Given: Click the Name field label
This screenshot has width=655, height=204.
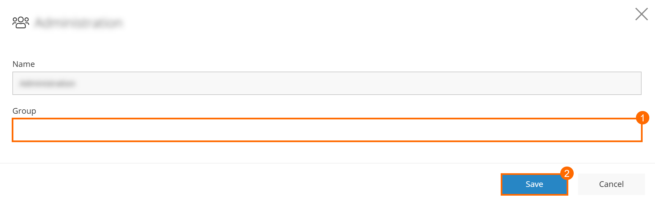Looking at the screenshot, I should (x=23, y=64).
